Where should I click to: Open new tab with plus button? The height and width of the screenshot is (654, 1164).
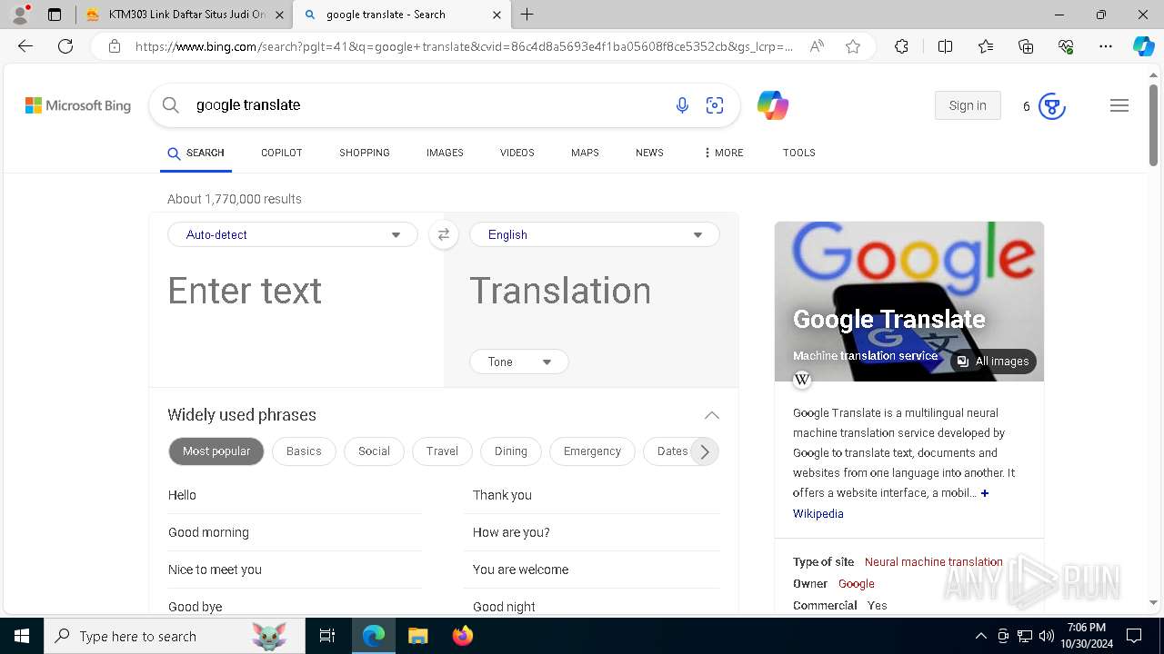pyautogui.click(x=527, y=15)
